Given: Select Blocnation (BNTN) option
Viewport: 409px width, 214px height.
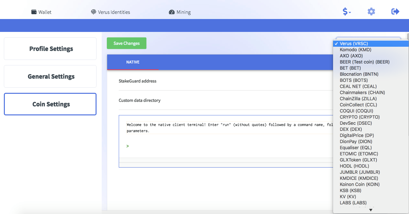Looking at the screenshot, I should click(371, 74).
